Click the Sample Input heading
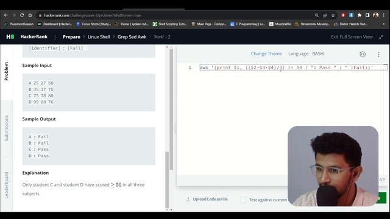390x219 pixels. 37,65
